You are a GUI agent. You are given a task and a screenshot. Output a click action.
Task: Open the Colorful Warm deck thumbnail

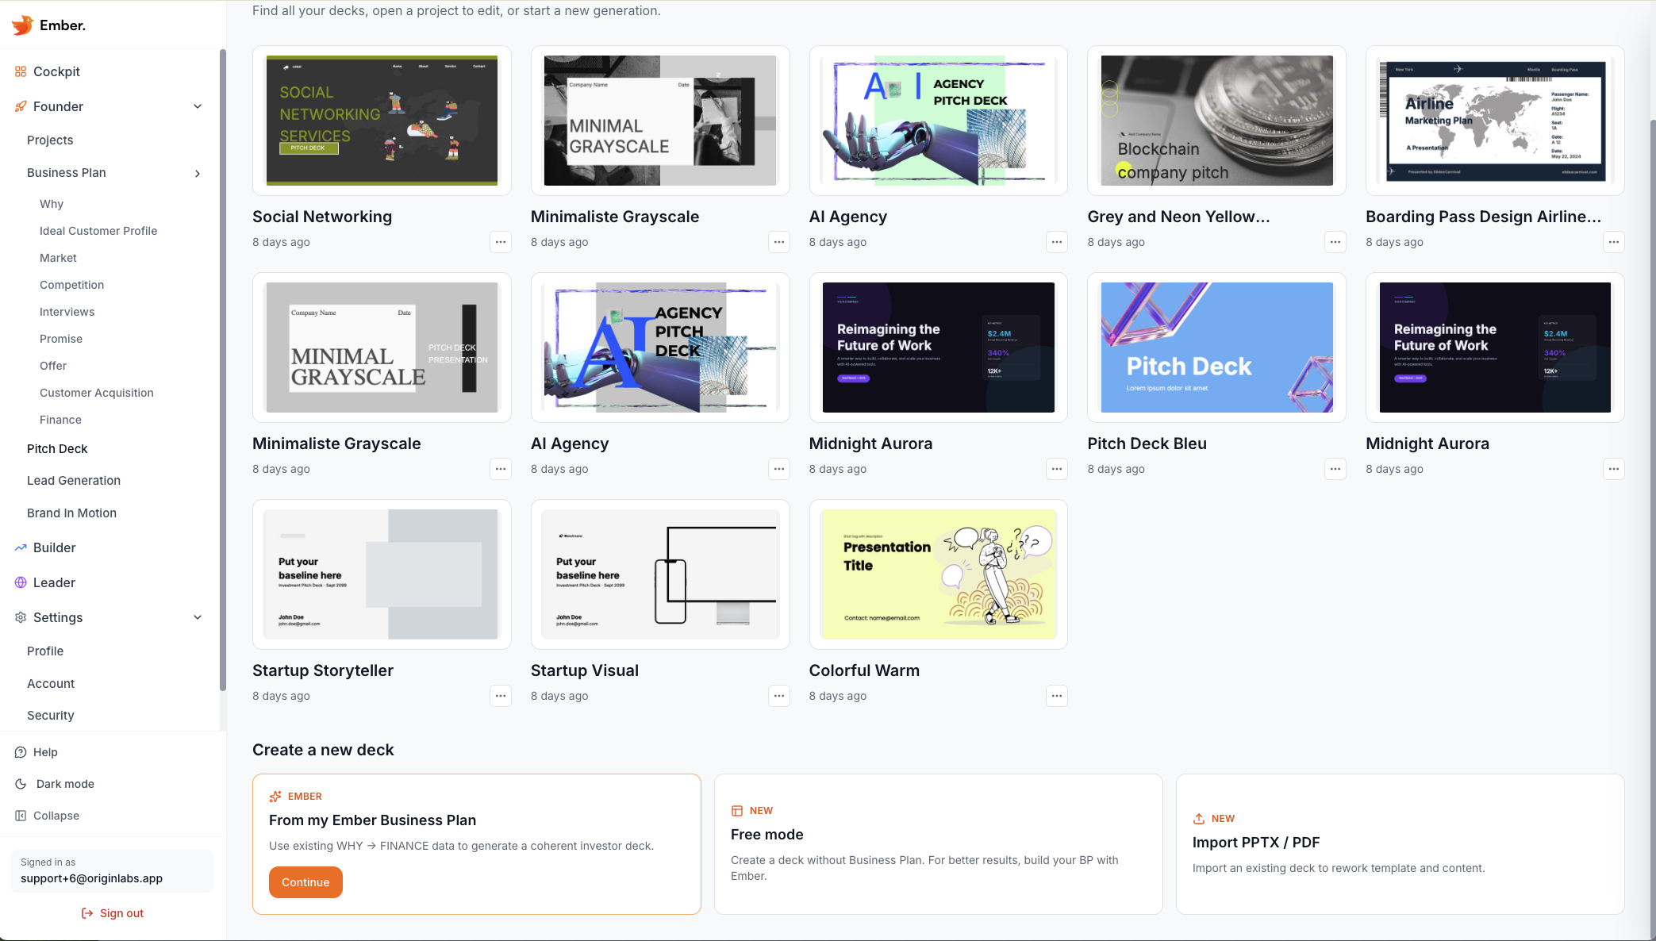938,574
